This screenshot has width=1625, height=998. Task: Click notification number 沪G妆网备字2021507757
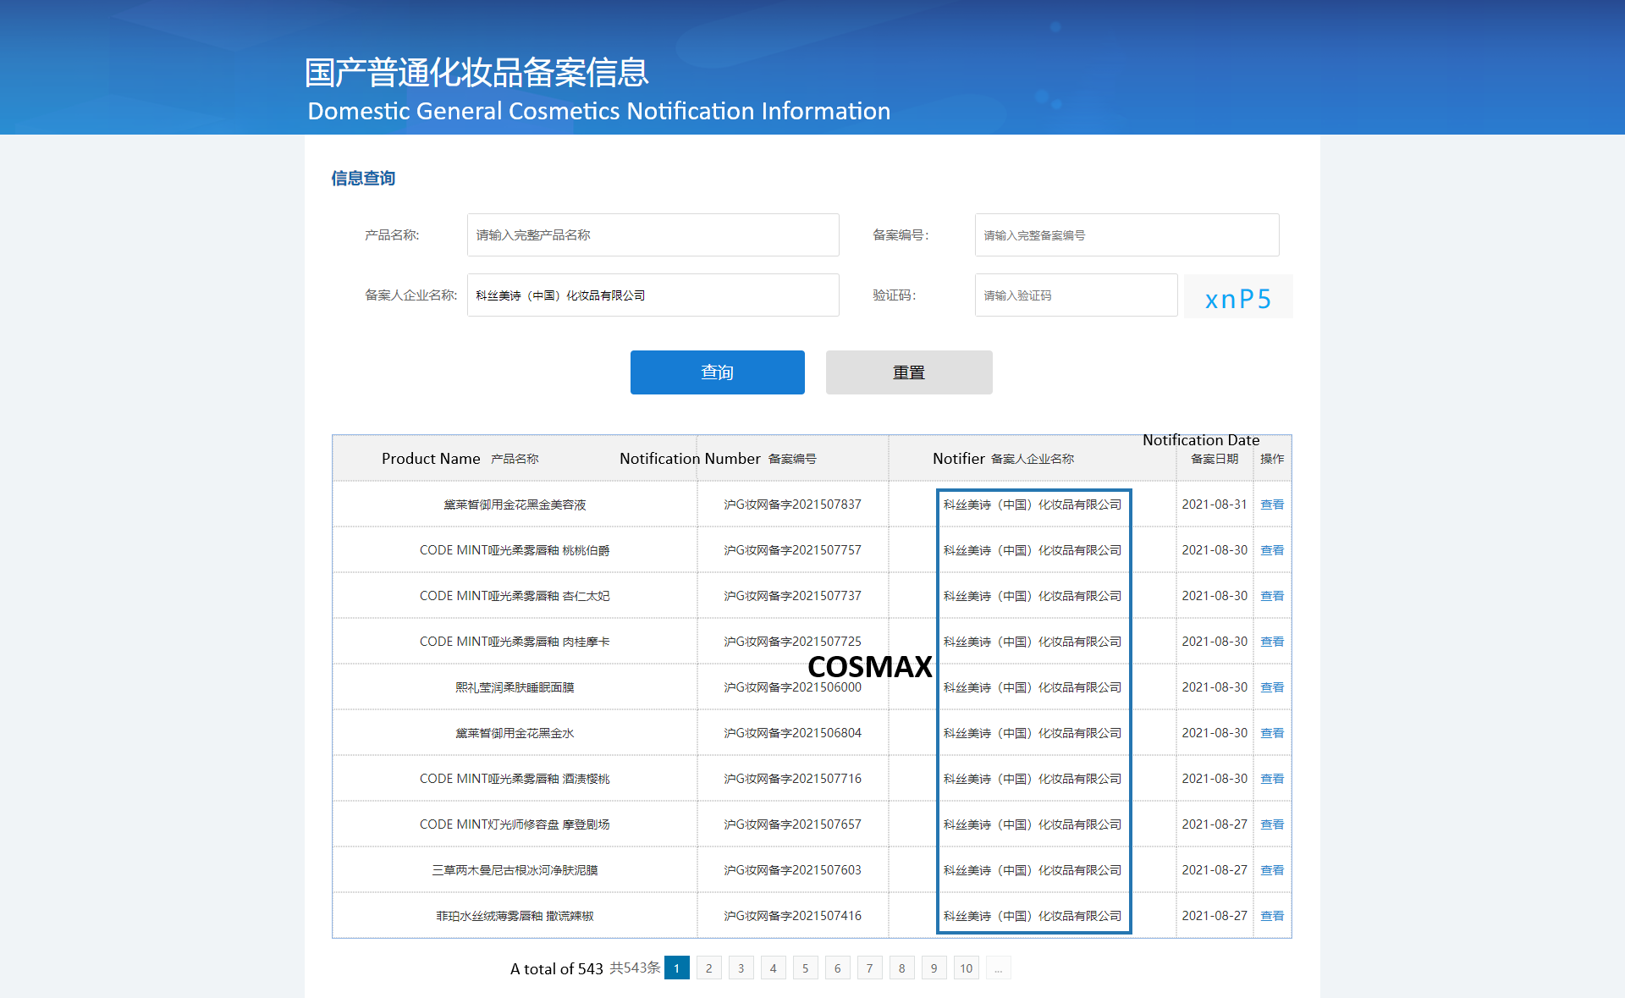(x=792, y=550)
